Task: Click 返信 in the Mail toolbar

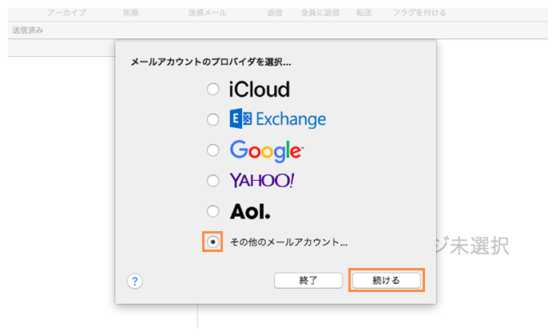Action: pos(275,13)
